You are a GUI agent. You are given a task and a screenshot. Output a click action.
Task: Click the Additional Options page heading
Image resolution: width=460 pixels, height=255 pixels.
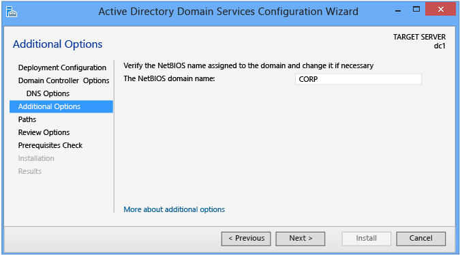[57, 44]
